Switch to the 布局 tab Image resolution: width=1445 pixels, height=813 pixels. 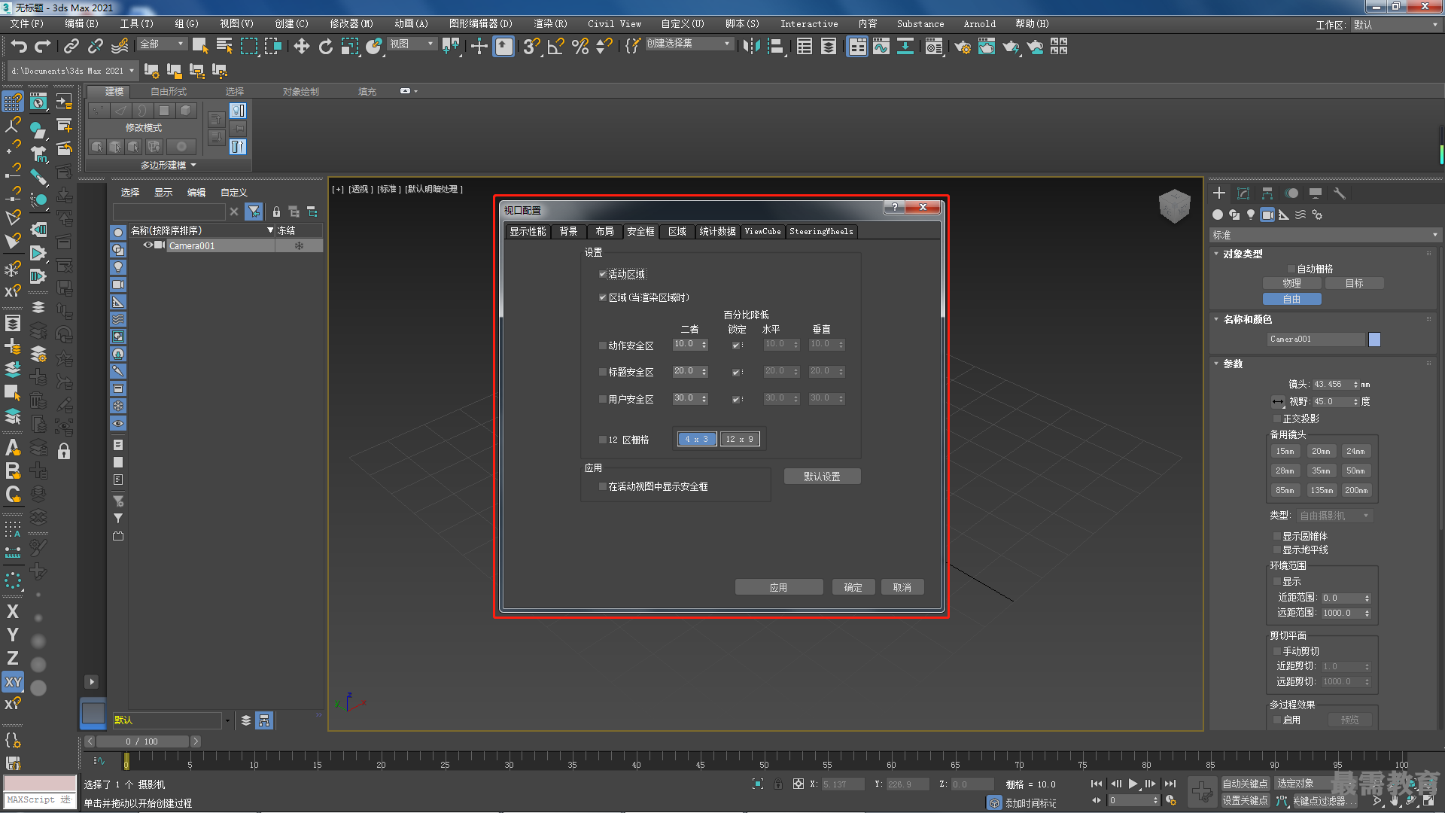click(604, 231)
